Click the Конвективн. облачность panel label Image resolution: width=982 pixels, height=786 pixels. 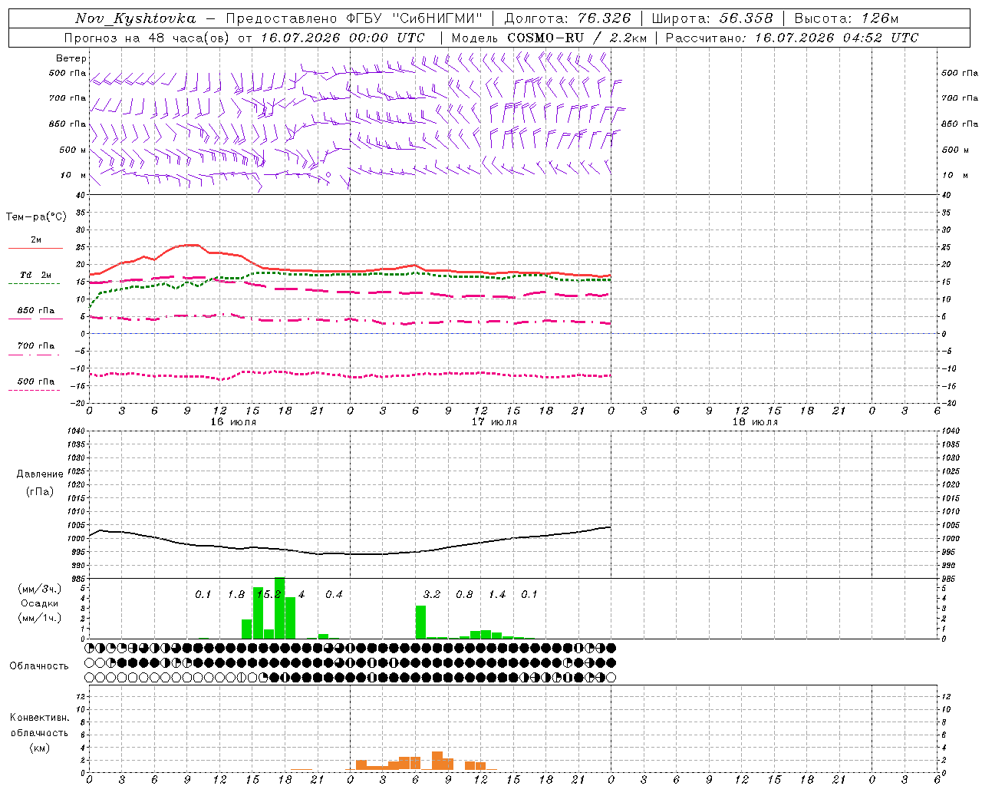[x=39, y=732]
